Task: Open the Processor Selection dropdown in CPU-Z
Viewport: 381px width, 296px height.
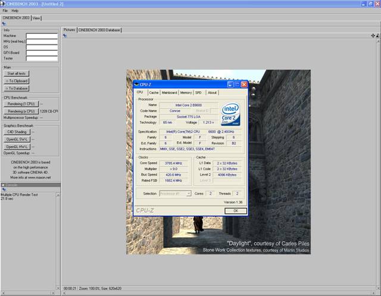Action: (x=175, y=194)
